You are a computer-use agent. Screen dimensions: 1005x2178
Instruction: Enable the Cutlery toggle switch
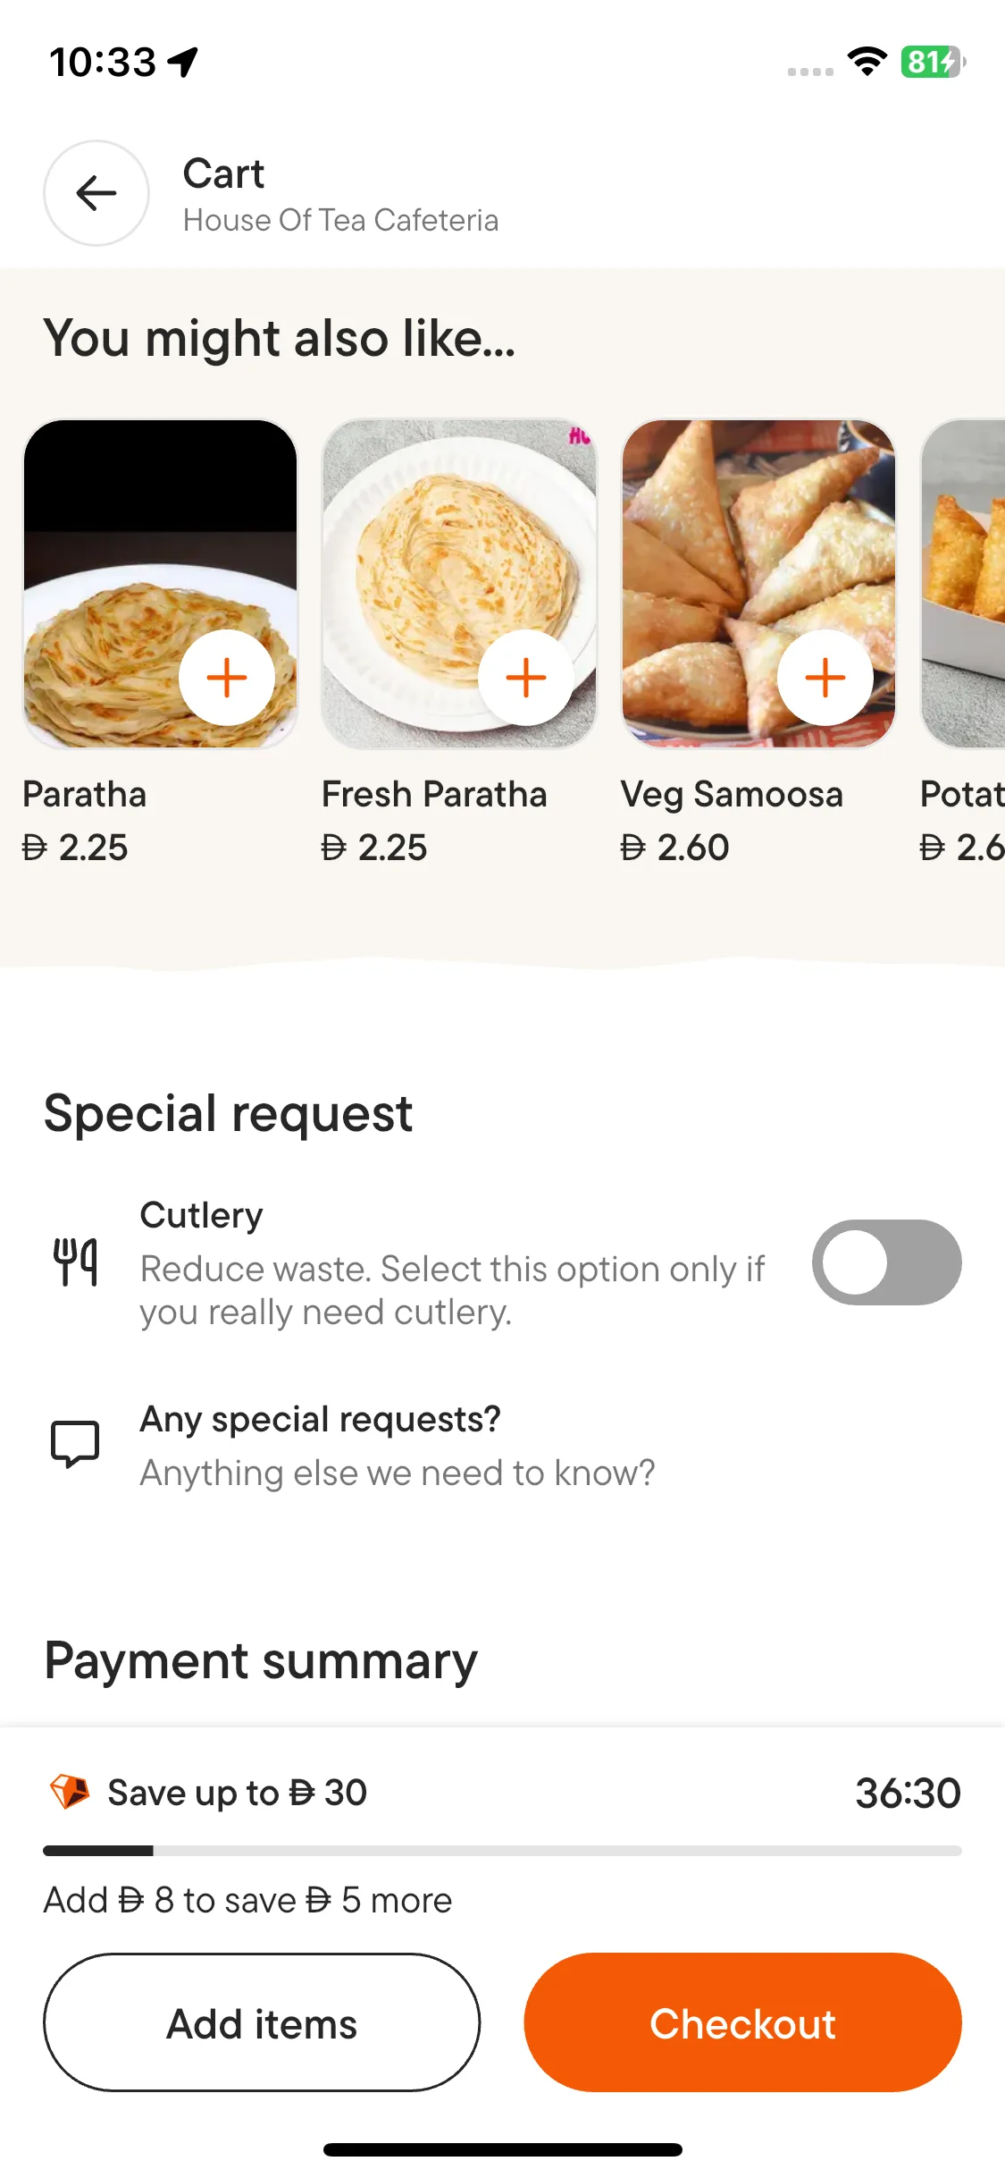pos(886,1262)
